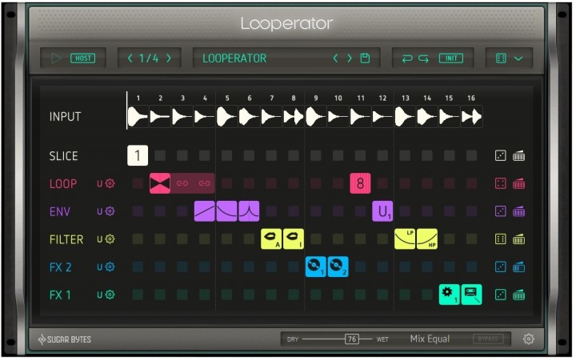Viewport: 576px width, 361px height.
Task: Click the randomize dice icon for SLICE row
Action: click(x=501, y=156)
